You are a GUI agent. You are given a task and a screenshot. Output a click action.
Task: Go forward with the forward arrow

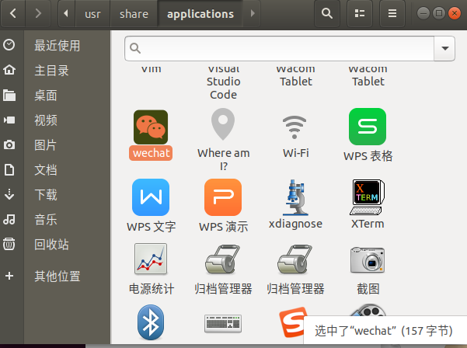[x=38, y=13]
